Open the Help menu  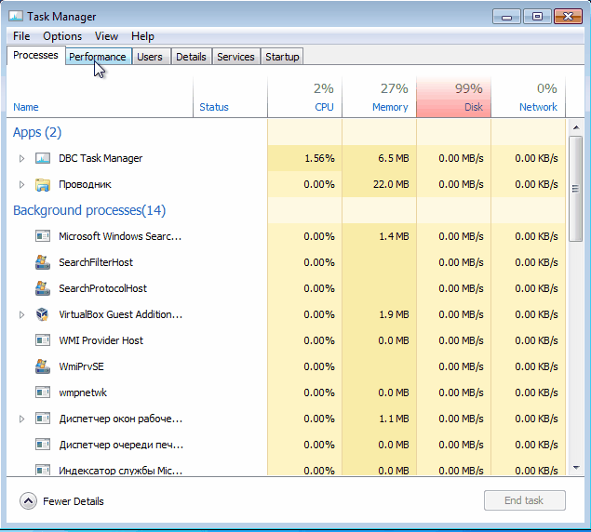click(x=142, y=36)
